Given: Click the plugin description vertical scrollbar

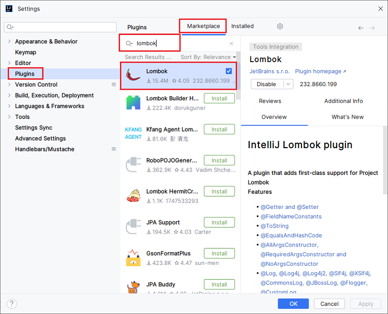Looking at the screenshot, I should pyautogui.click(x=385, y=162).
